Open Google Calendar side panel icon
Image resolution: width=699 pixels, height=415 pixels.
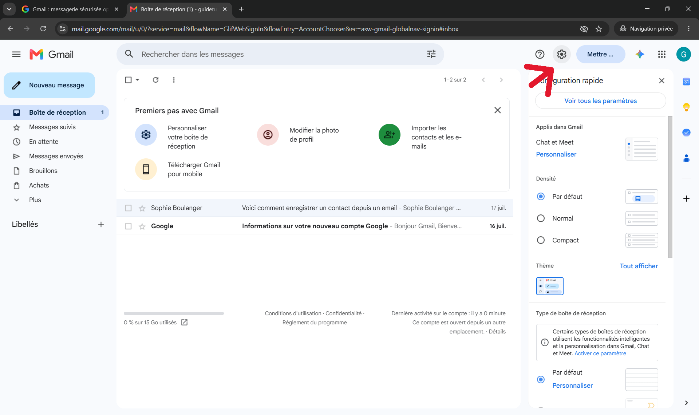pos(686,82)
